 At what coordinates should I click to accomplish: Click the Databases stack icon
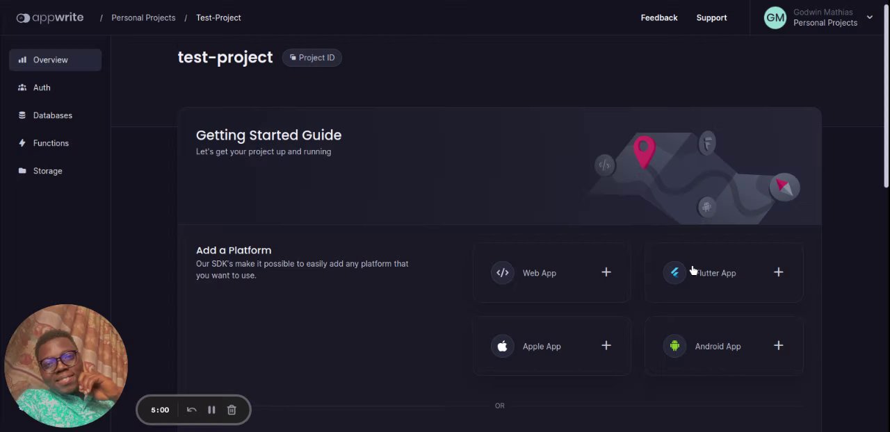click(22, 115)
